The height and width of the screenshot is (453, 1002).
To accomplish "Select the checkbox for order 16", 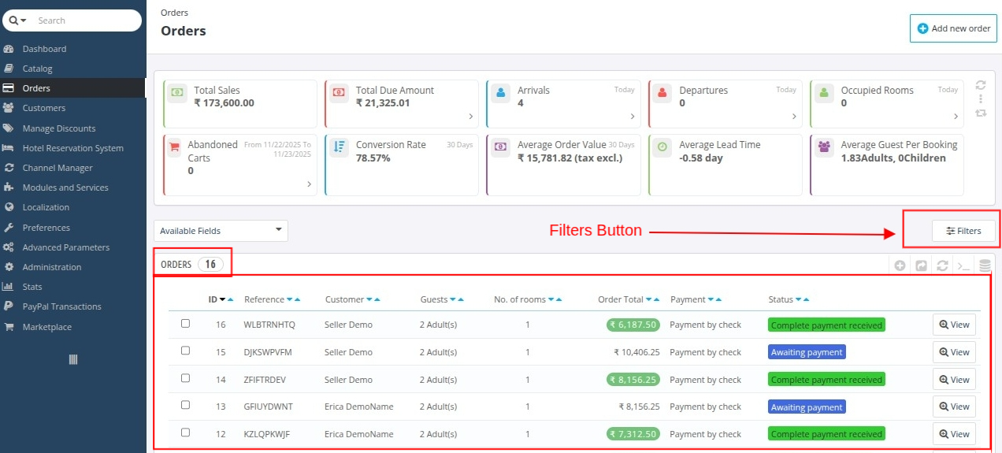I will [x=186, y=323].
